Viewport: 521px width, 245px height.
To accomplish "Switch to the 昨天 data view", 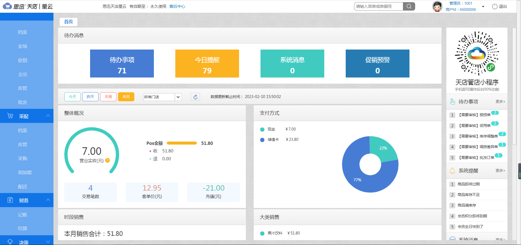I will [90, 97].
